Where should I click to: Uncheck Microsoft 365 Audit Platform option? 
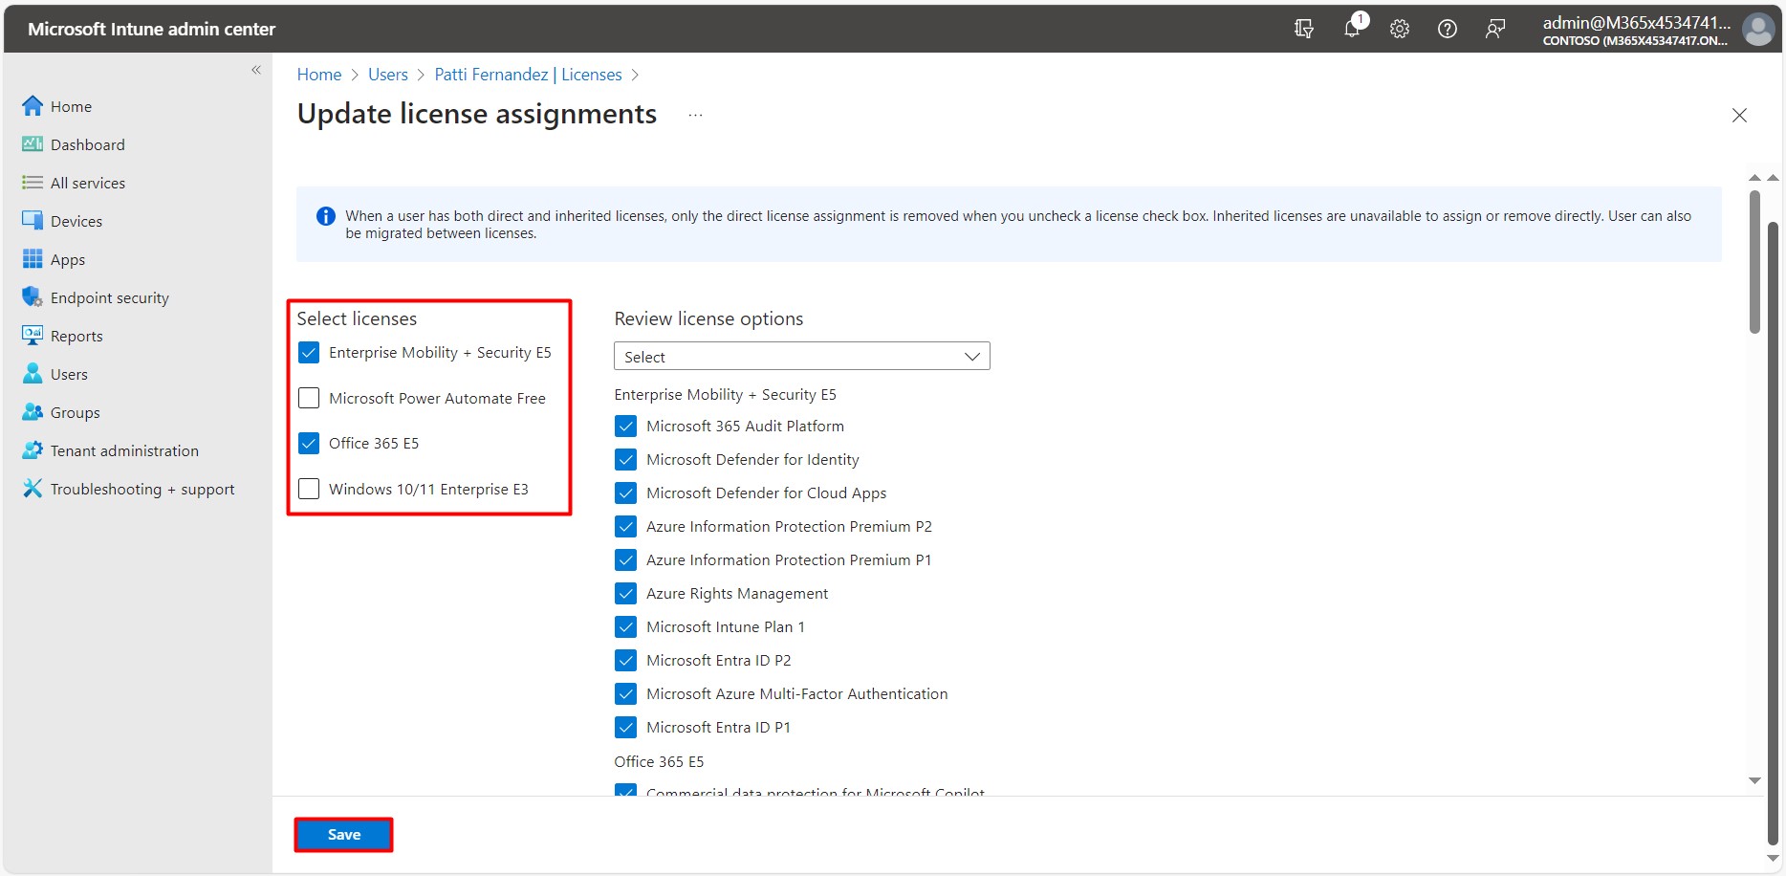[x=626, y=427]
